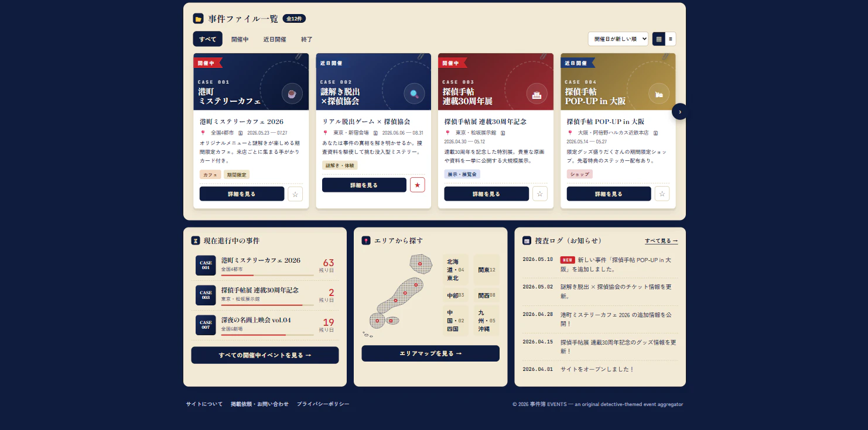The height and width of the screenshot is (430, 868).
Task: Click the カフェ tag
Action: point(210,174)
